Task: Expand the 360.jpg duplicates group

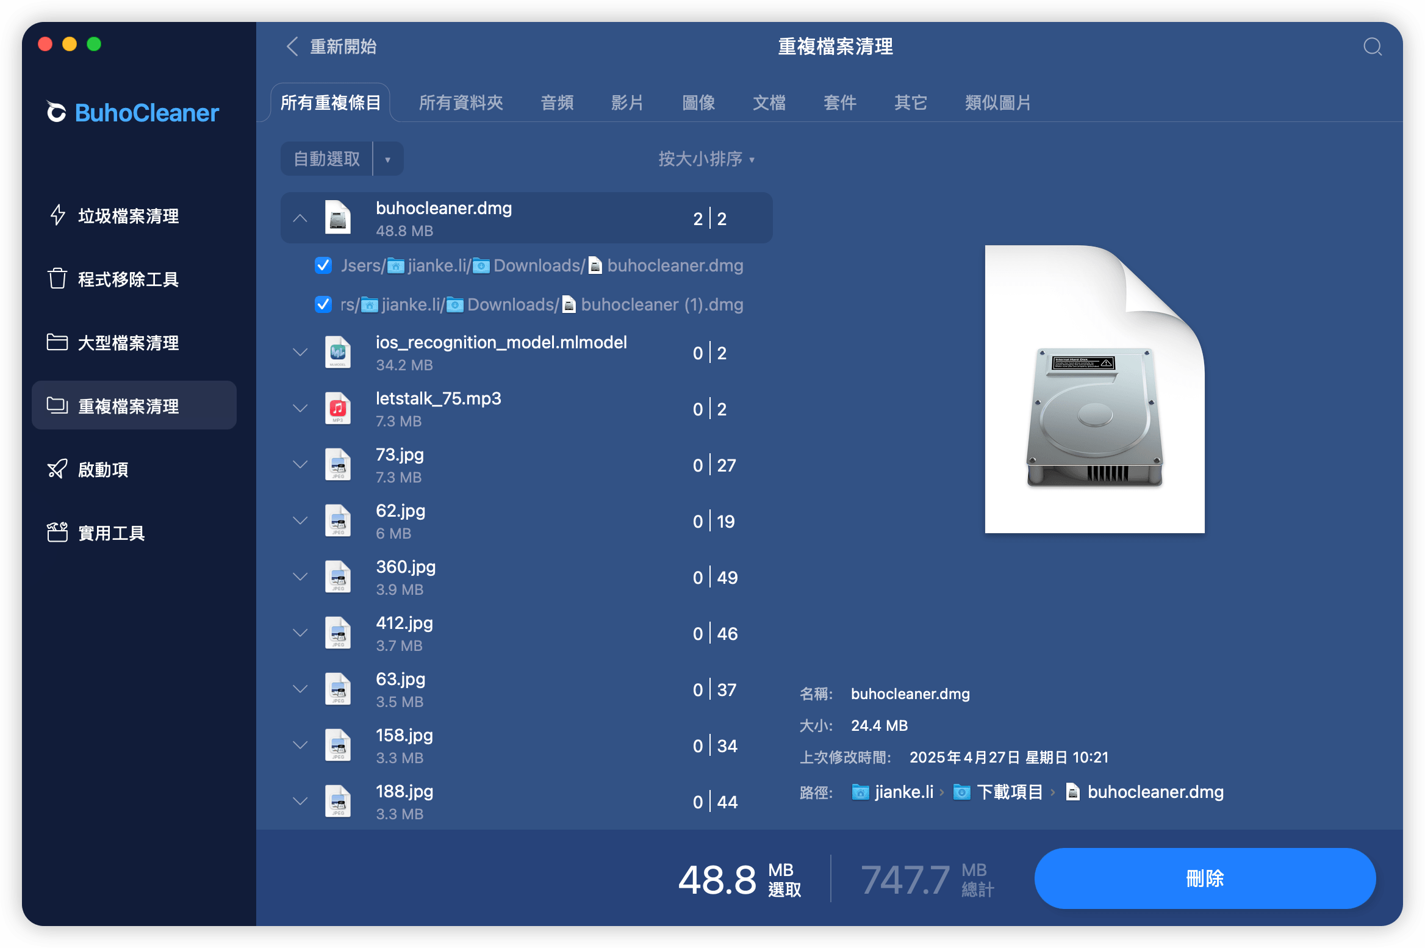Action: (x=300, y=577)
